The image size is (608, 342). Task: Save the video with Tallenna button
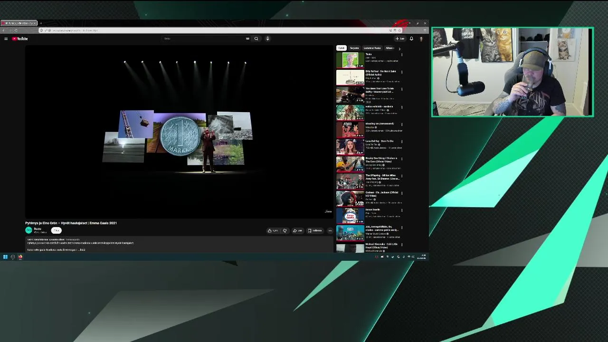click(x=315, y=230)
